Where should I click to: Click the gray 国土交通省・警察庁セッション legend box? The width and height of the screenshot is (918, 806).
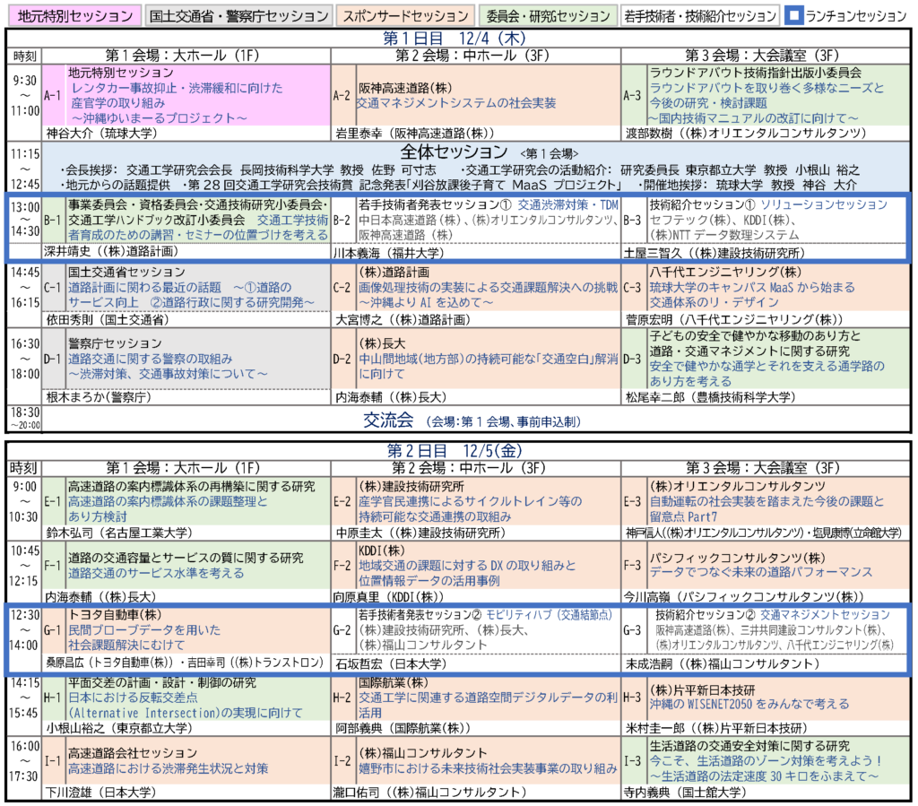tap(238, 16)
